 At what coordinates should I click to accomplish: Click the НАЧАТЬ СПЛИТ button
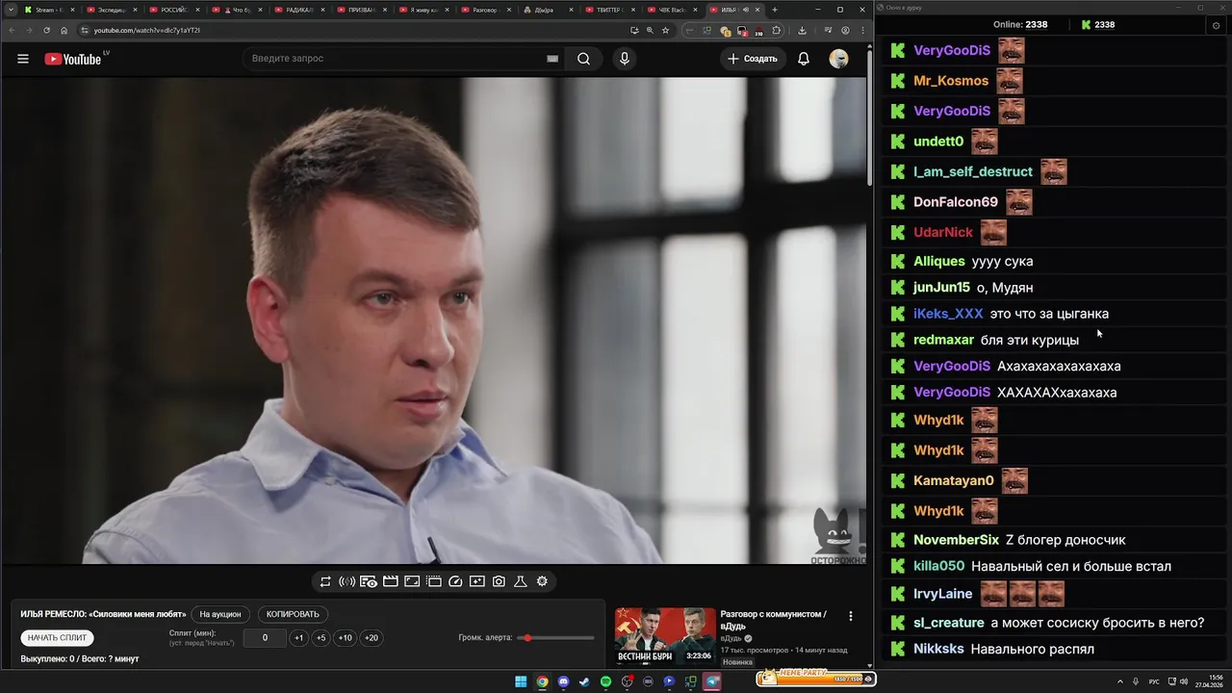point(57,637)
